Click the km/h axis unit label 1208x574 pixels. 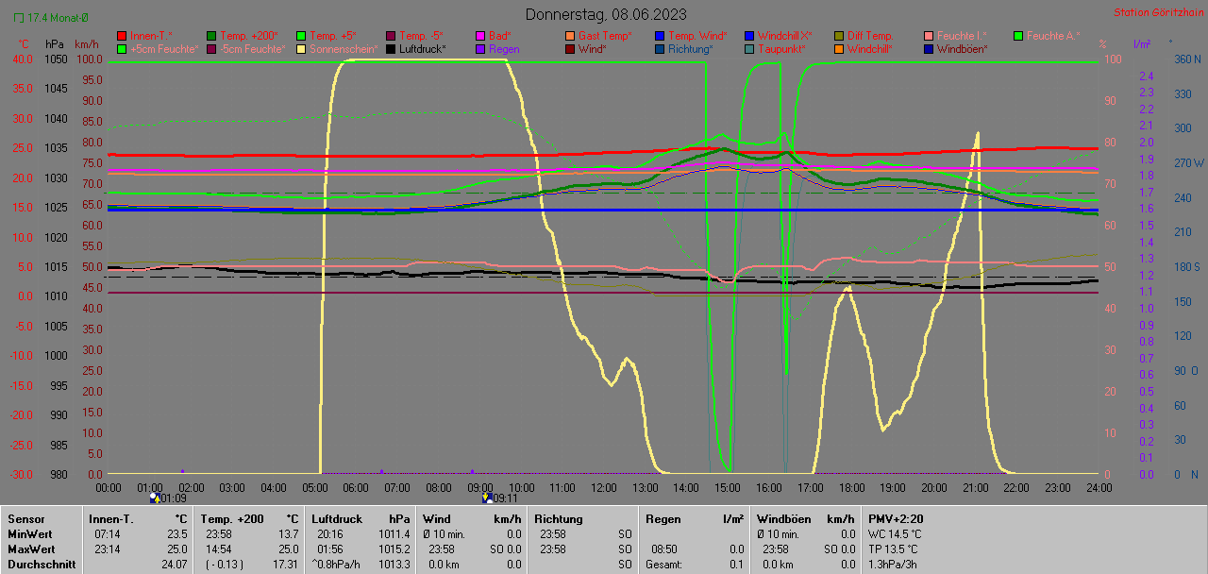[86, 44]
